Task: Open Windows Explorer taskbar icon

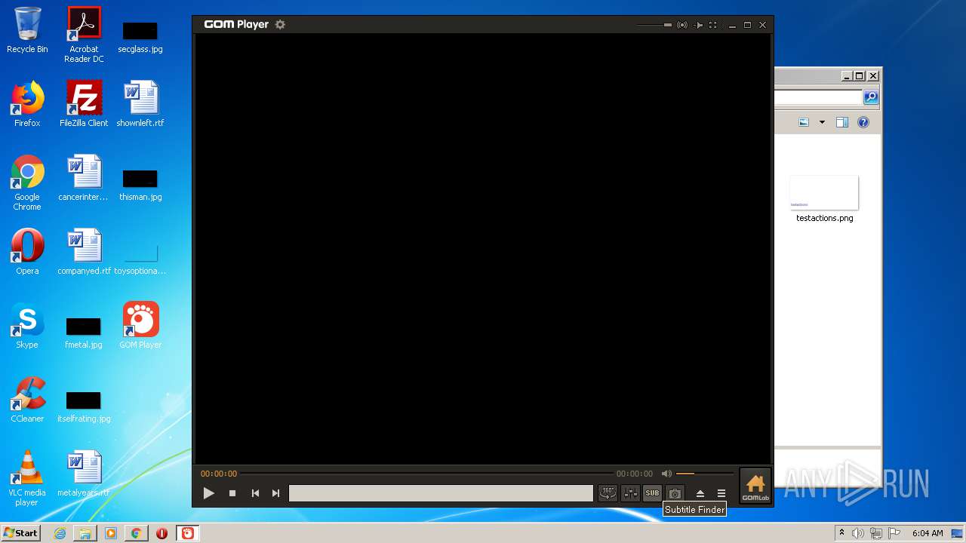Action: (x=85, y=533)
